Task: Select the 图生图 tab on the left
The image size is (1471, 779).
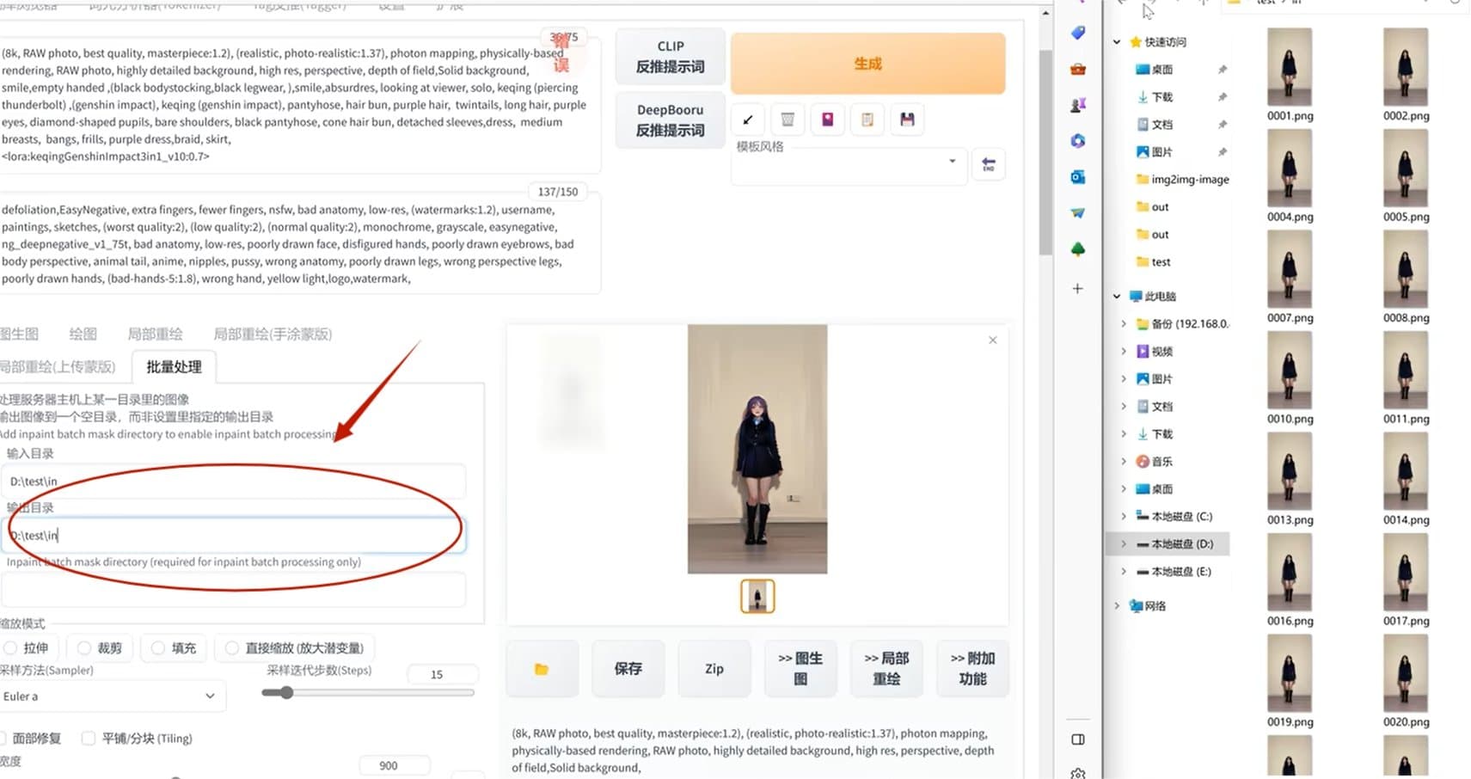Action: click(21, 334)
